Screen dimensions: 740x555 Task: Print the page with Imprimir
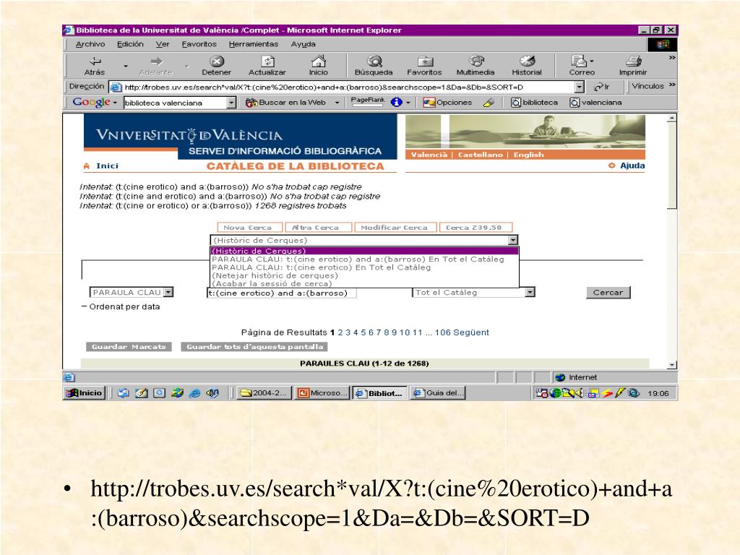click(x=633, y=66)
